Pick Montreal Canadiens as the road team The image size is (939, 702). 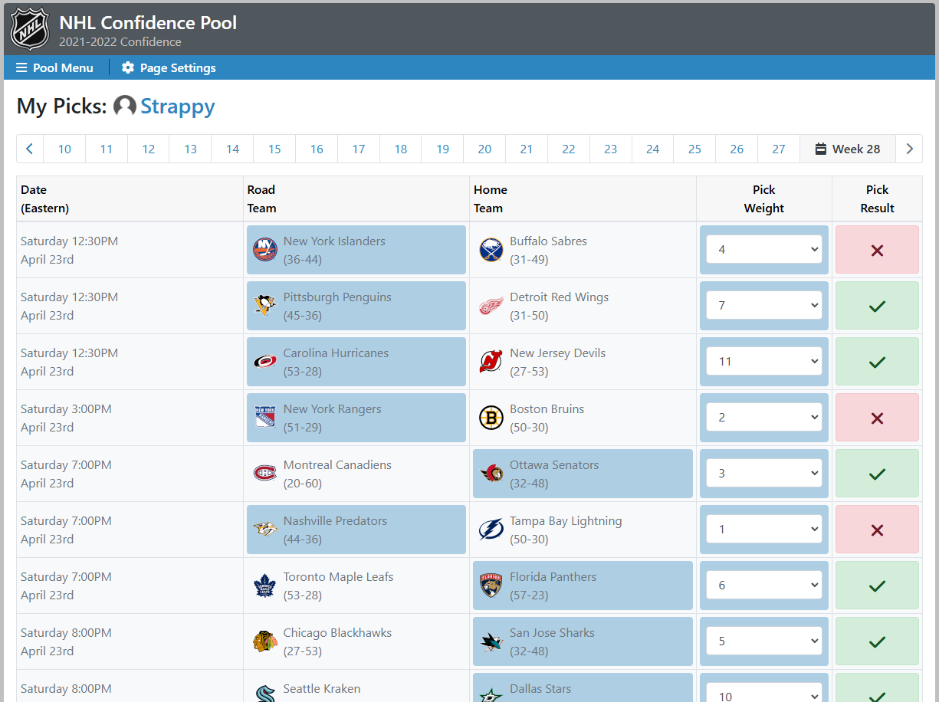pos(356,474)
